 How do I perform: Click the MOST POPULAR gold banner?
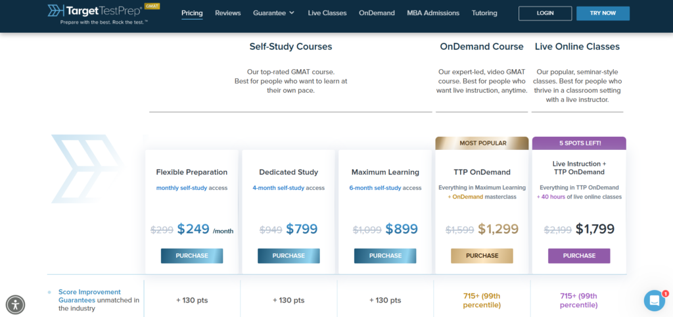click(482, 143)
